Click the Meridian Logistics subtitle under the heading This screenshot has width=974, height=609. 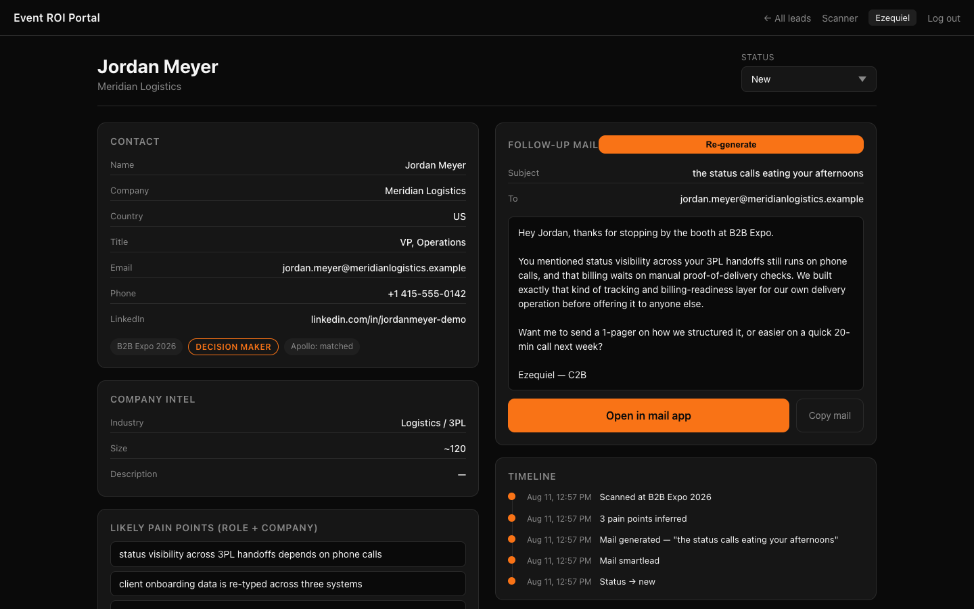pyautogui.click(x=139, y=87)
